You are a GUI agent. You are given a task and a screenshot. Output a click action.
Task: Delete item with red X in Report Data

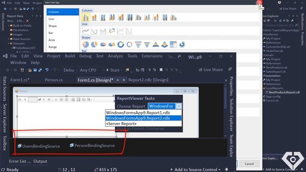[28, 21]
